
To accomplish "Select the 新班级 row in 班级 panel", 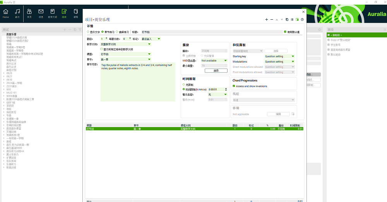I will pos(357,35).
